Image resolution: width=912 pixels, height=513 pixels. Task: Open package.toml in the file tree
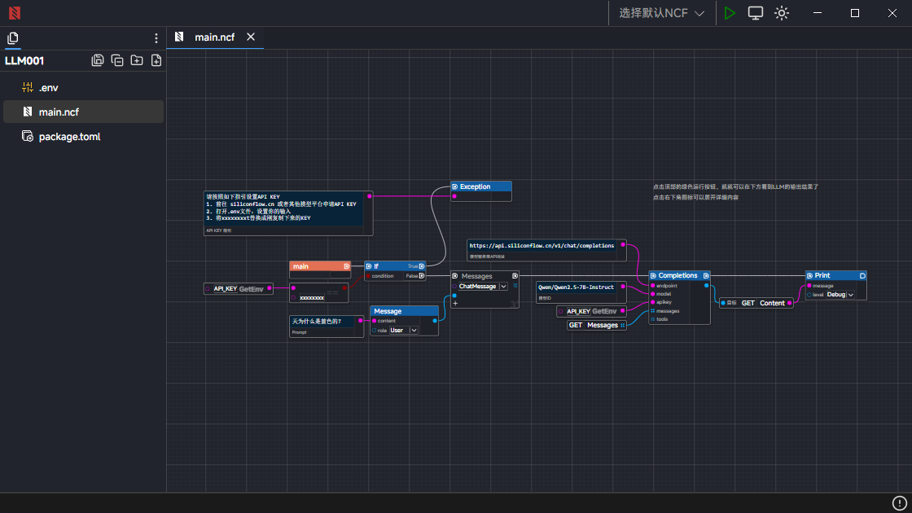coord(69,137)
